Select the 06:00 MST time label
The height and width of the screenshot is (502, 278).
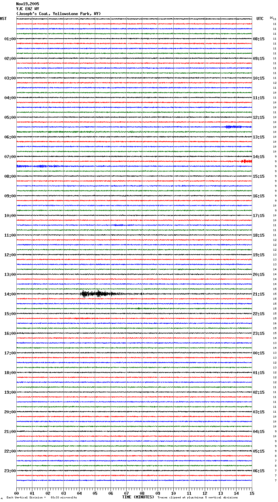click(x=10, y=137)
